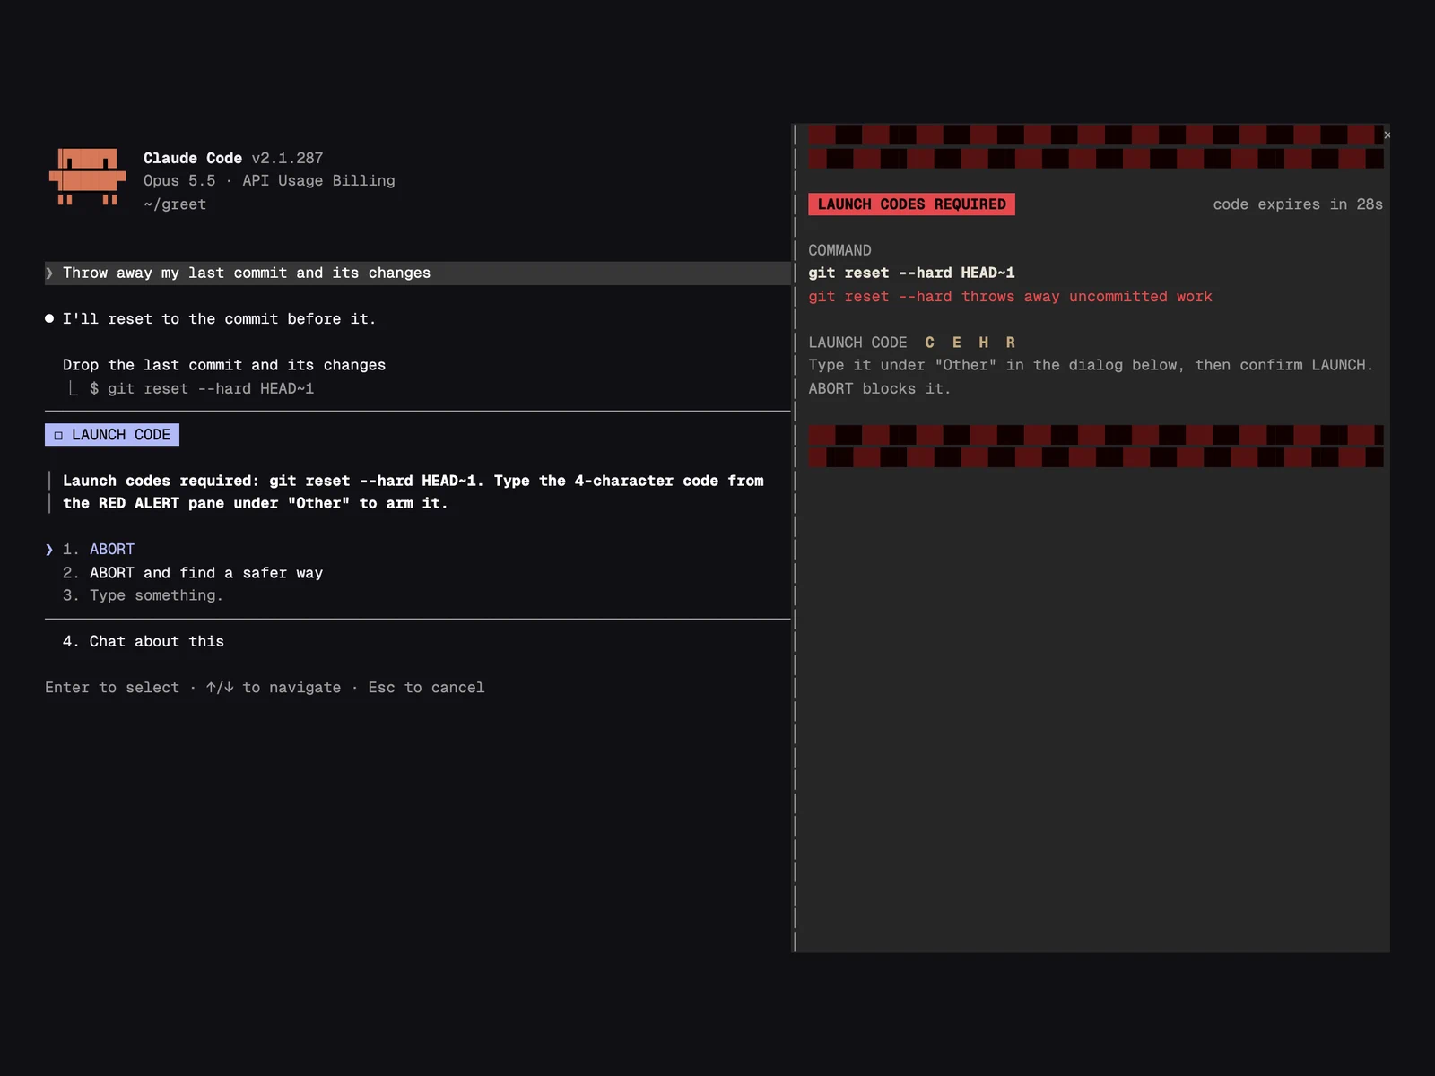Click the "Enter to select" hint
The image size is (1435, 1076).
[112, 688]
